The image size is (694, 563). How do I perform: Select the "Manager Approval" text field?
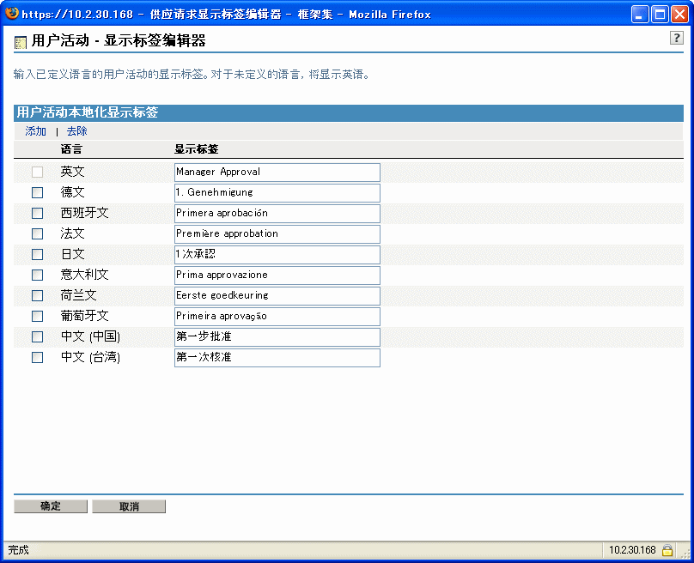point(277,172)
